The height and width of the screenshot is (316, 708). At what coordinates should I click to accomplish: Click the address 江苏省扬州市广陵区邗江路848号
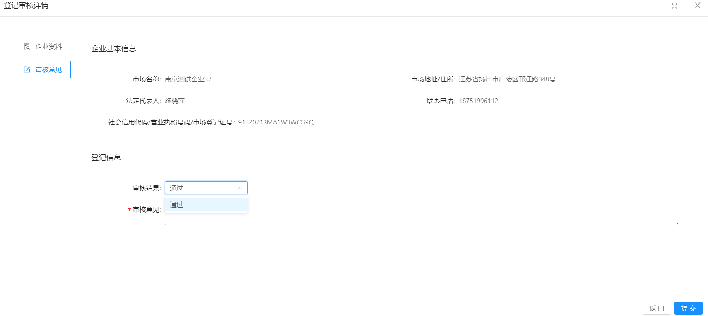point(507,79)
